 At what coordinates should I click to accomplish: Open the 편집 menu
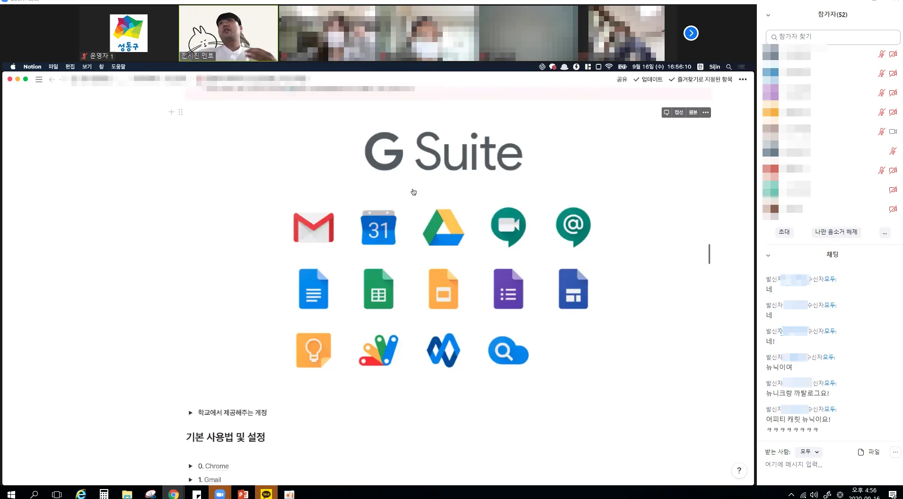point(70,67)
